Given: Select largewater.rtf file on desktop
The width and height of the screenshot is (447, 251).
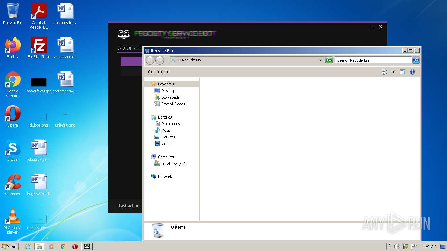Looking at the screenshot, I should coord(39,185).
